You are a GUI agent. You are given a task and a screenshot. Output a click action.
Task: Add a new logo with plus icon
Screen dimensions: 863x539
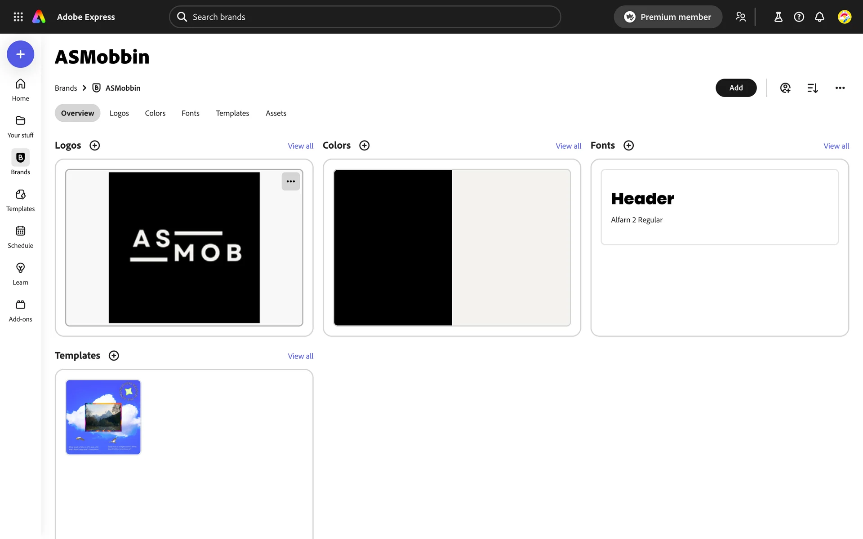(94, 146)
